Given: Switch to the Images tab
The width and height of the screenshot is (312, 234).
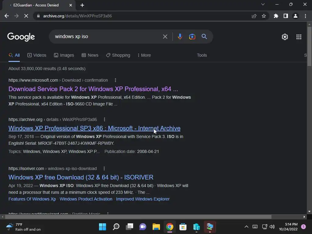Looking at the screenshot, I should (64, 55).
